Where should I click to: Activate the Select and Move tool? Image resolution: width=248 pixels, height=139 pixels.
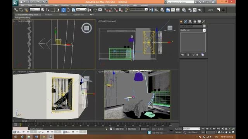[64, 10]
